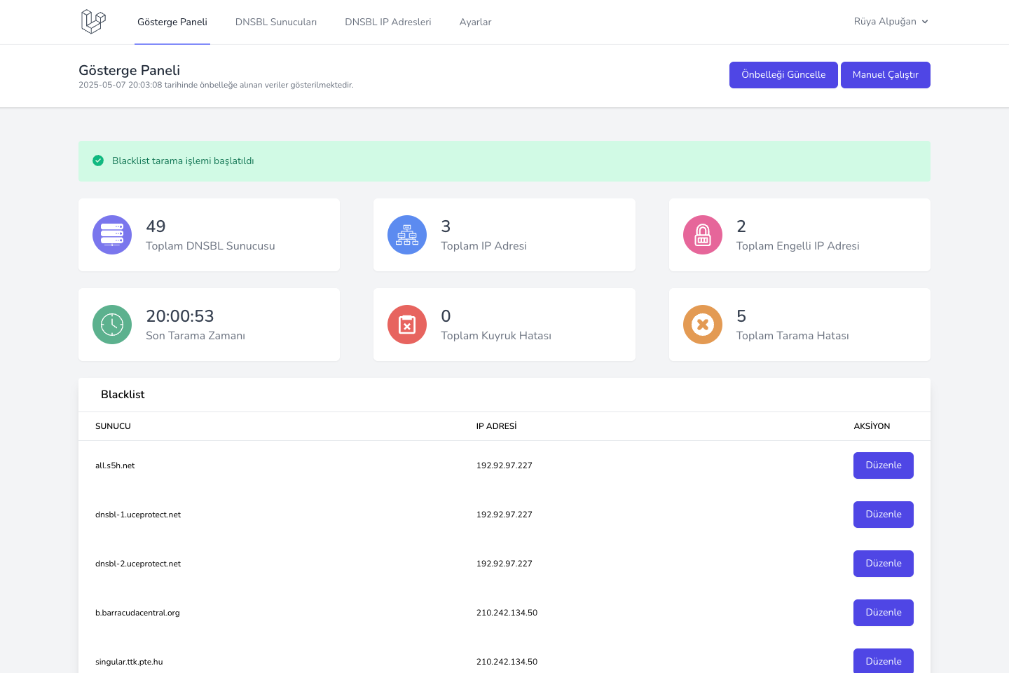Click the SUNUCU column header
Screen dimensions: 1009x673
[113, 426]
